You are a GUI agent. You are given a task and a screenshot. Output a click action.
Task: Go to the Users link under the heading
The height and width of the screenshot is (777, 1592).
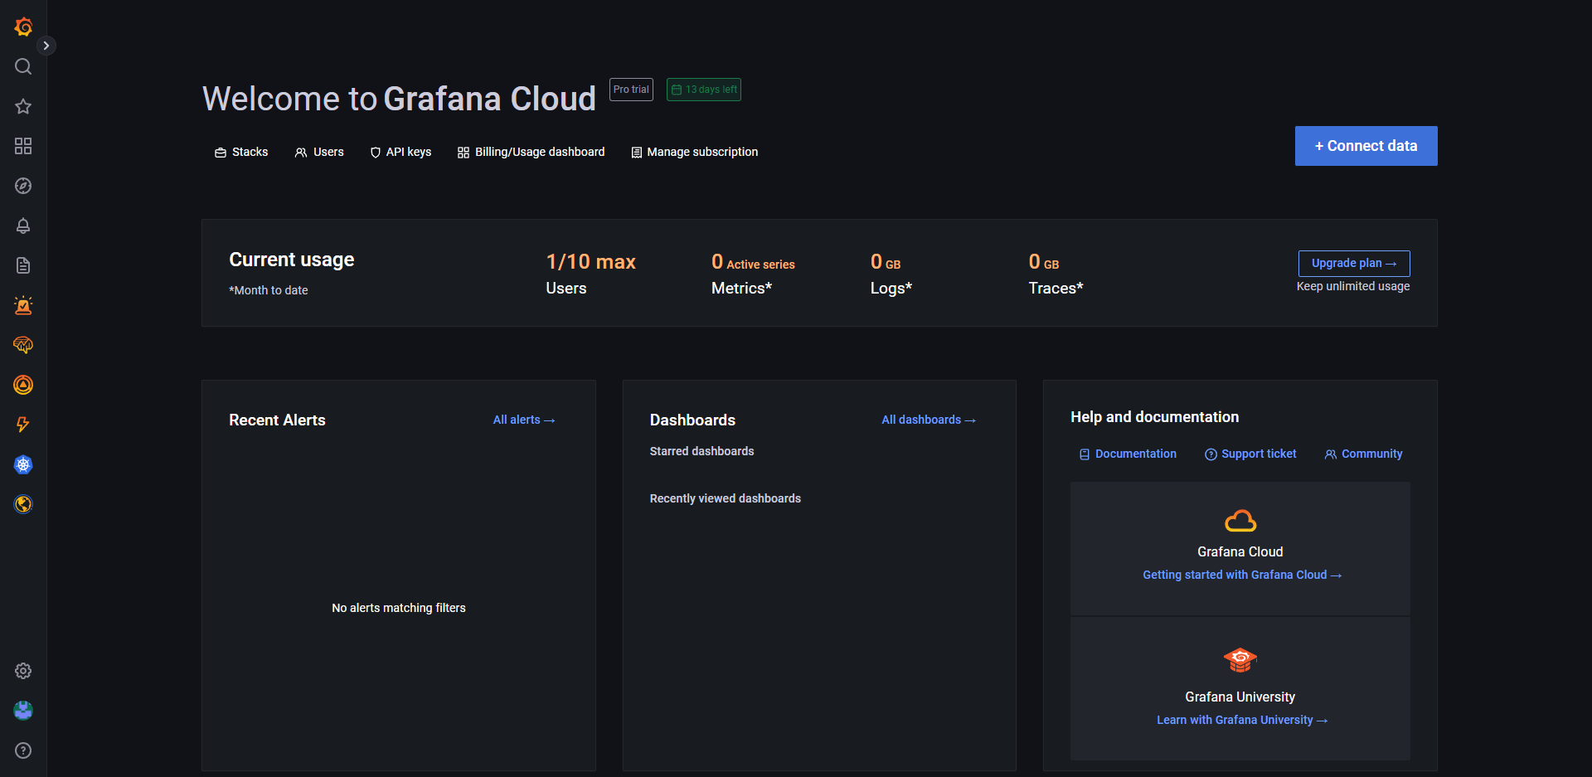tap(319, 152)
